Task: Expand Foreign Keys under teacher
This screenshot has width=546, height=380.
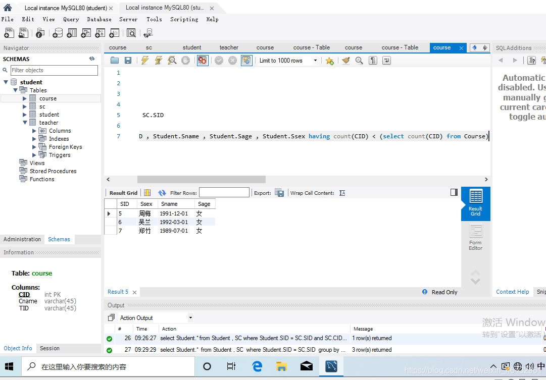Action: point(34,147)
